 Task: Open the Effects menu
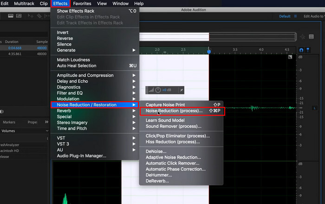click(x=60, y=4)
